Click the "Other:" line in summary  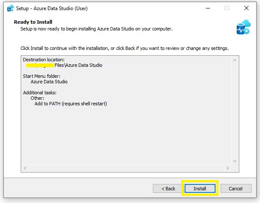pos(37,98)
